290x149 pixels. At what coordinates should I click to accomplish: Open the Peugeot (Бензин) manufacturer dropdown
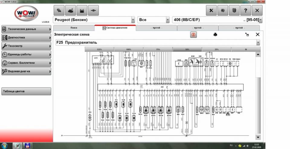[x=133, y=20]
